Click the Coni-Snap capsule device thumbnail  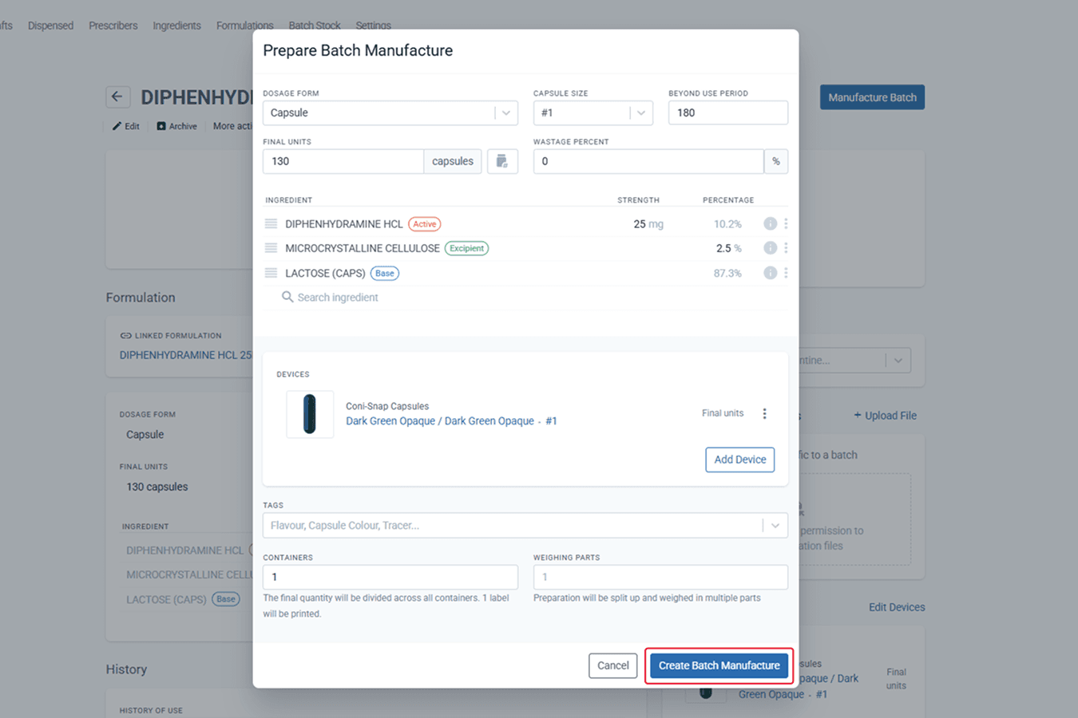coord(310,414)
